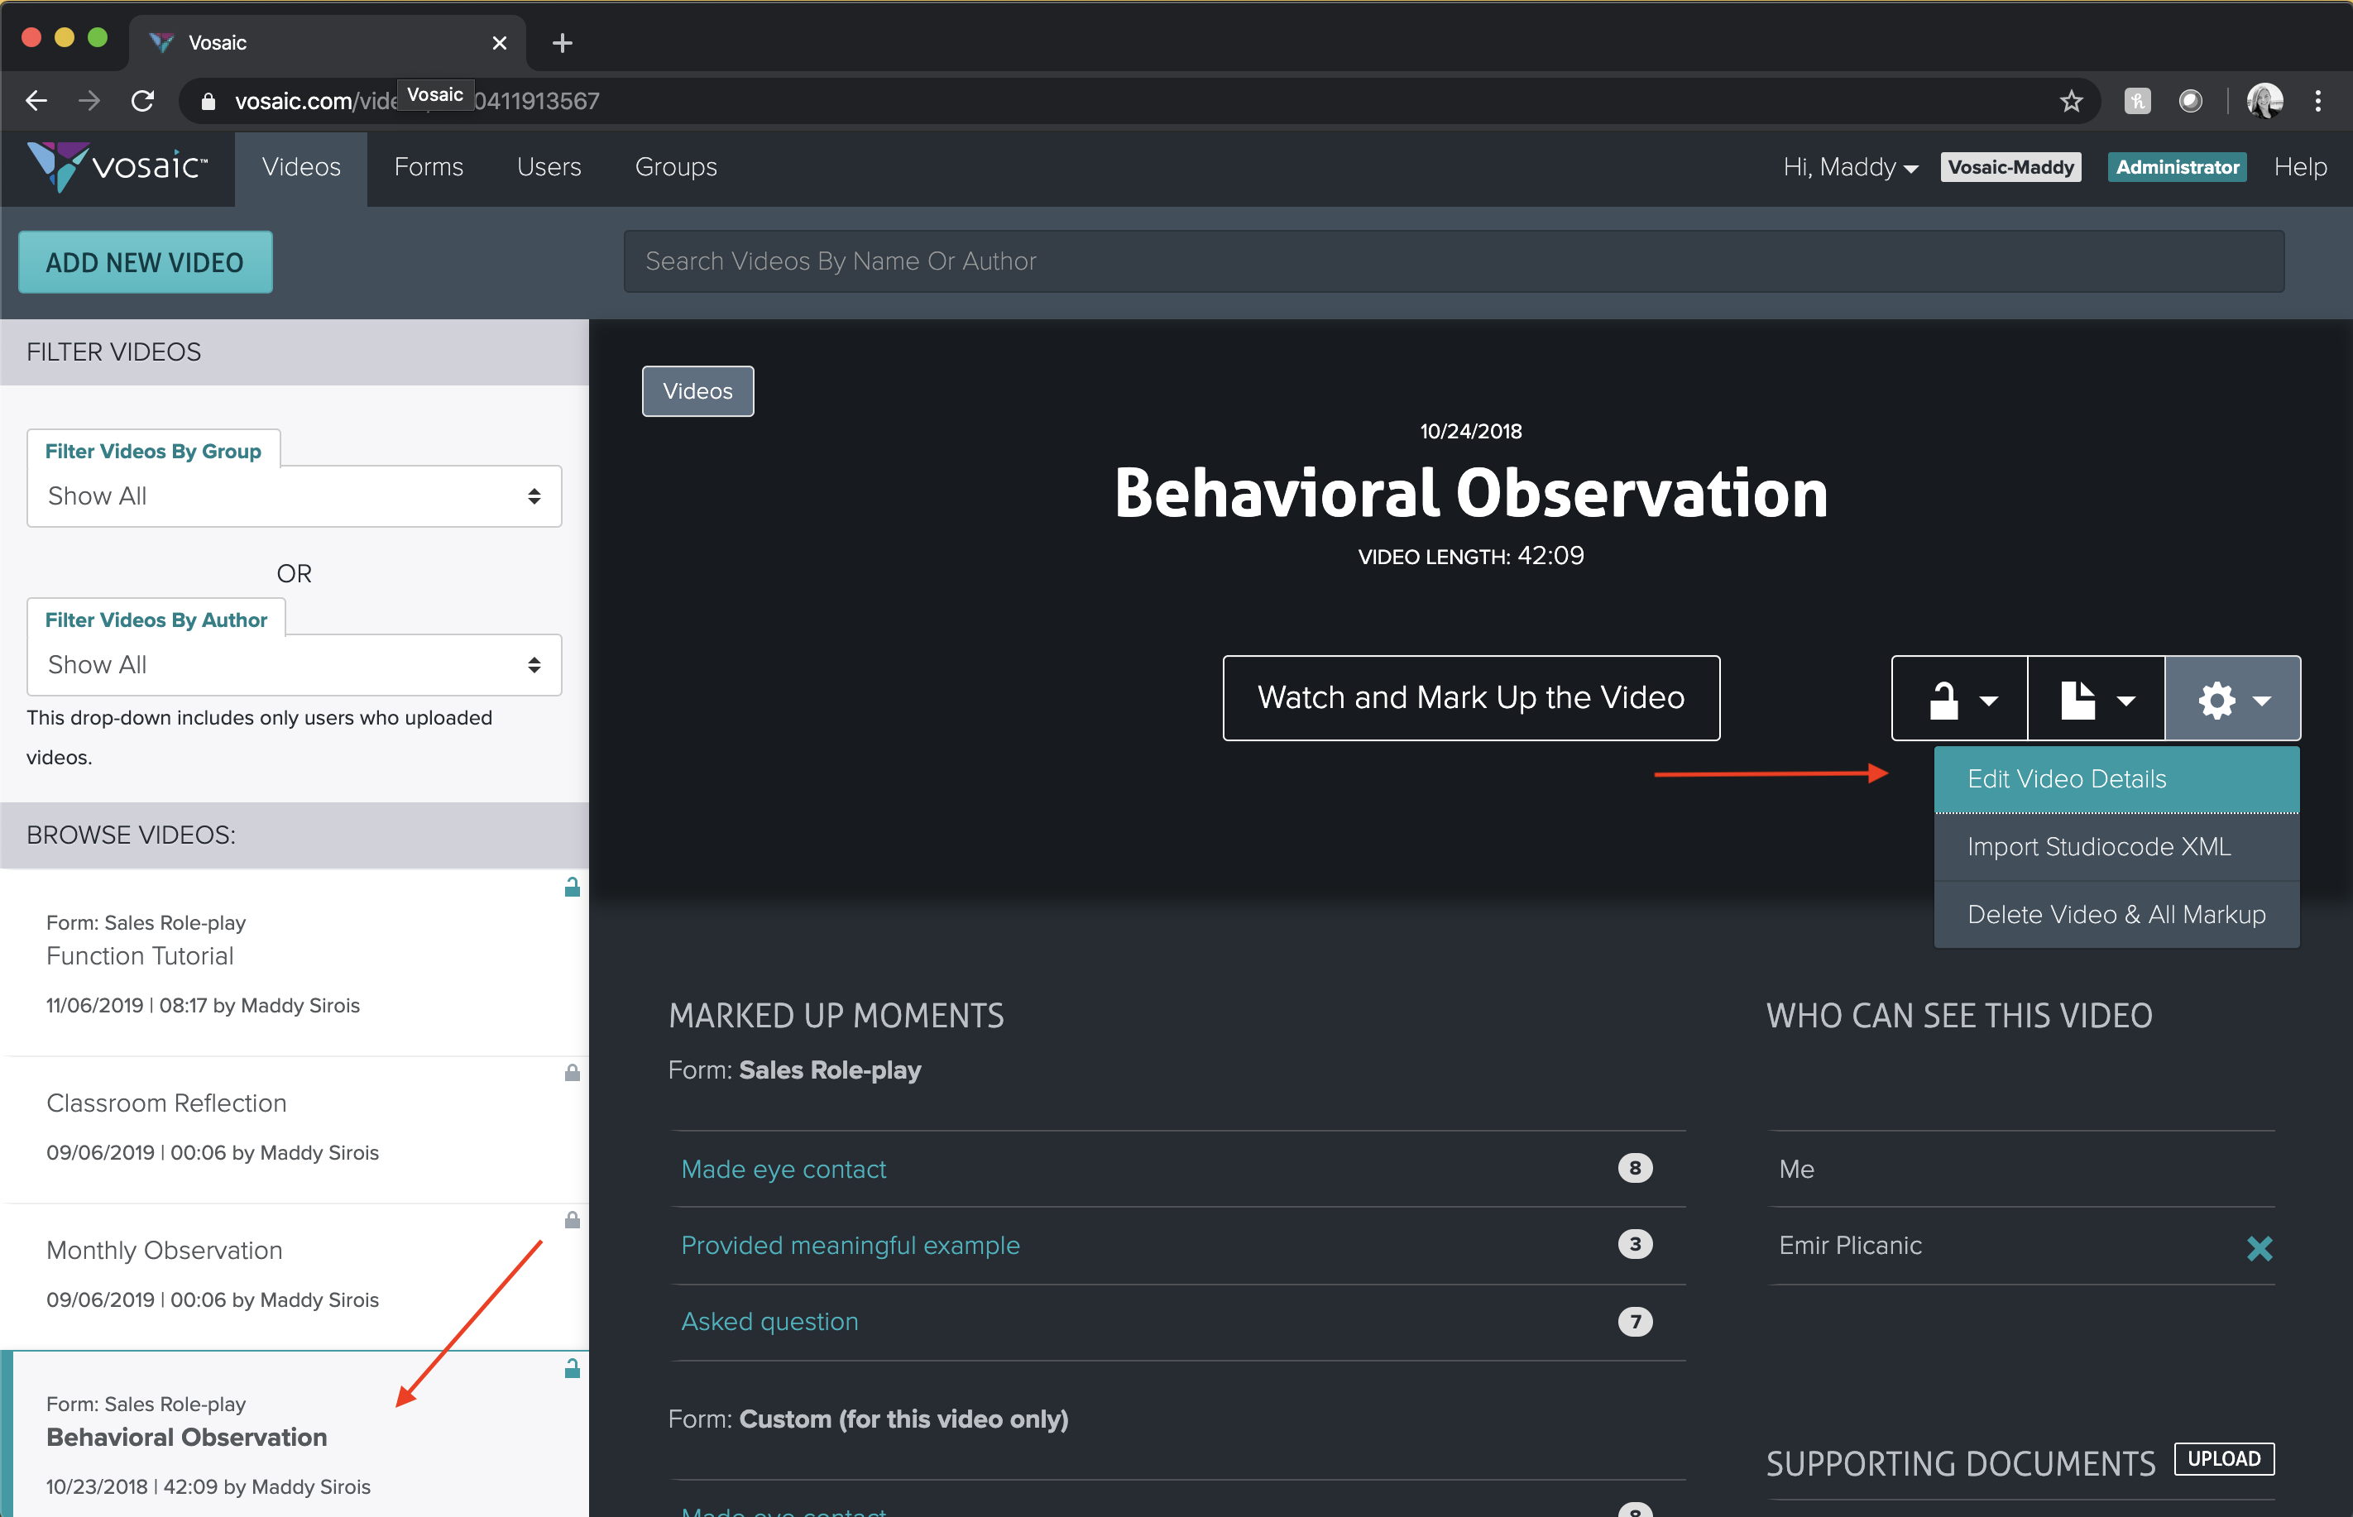The width and height of the screenshot is (2353, 1517).
Task: Click the ADD NEW VIDEO button
Action: tap(145, 262)
